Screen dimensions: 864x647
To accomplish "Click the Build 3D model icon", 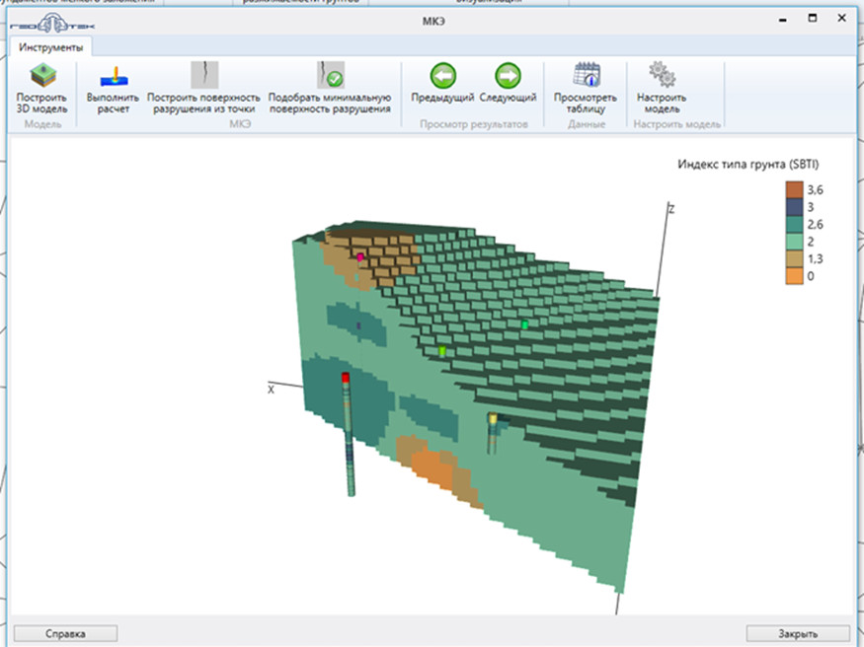I will click(41, 76).
